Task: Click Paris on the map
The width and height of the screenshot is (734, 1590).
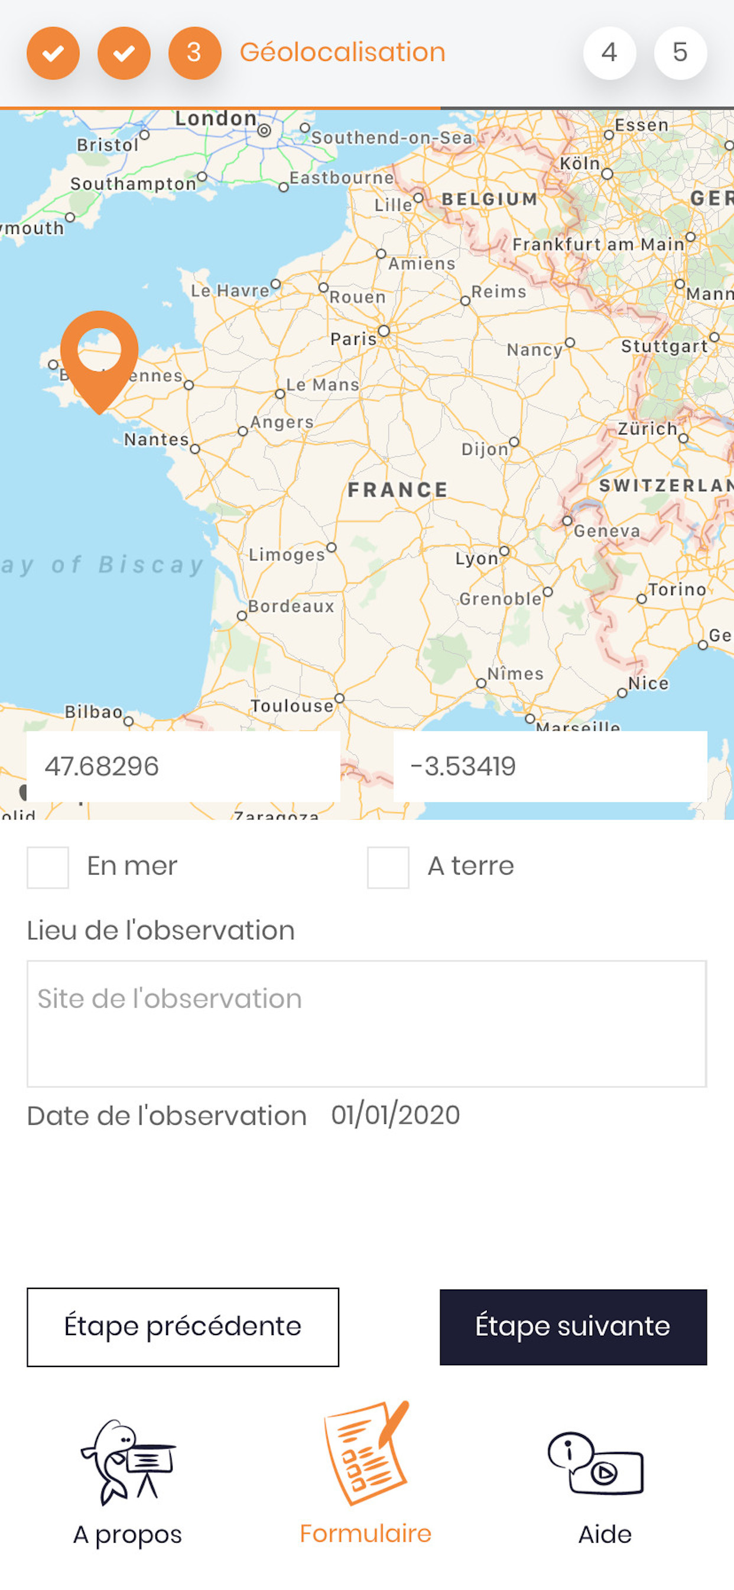Action: (x=353, y=339)
